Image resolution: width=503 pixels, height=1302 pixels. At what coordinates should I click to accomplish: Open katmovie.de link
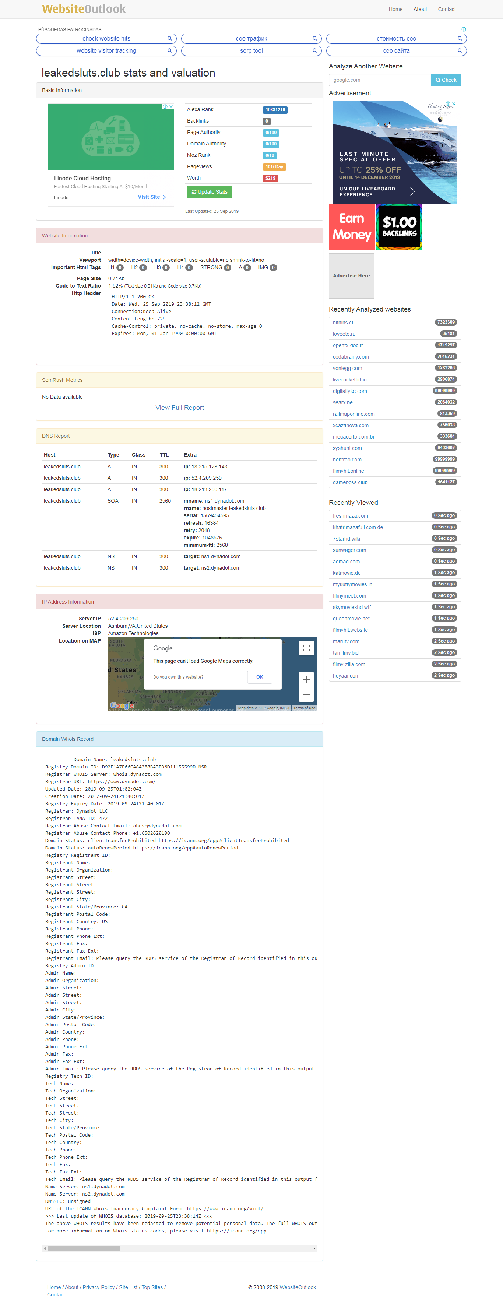pos(346,573)
